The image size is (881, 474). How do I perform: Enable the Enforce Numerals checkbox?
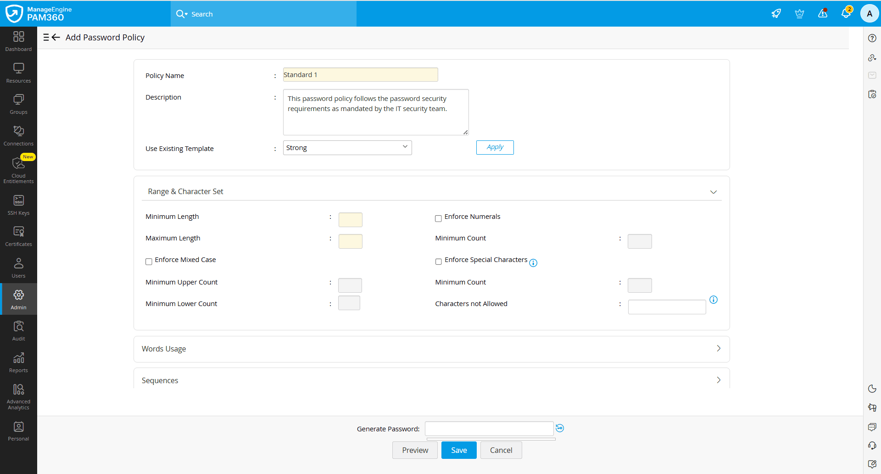click(x=439, y=218)
